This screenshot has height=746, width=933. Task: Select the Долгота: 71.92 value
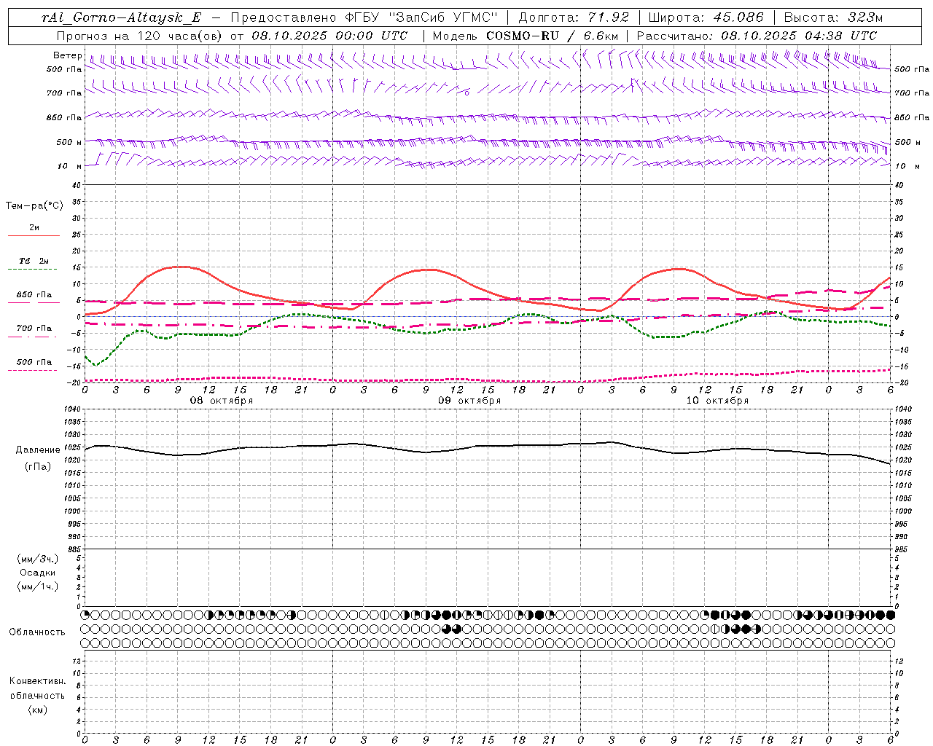574,18
